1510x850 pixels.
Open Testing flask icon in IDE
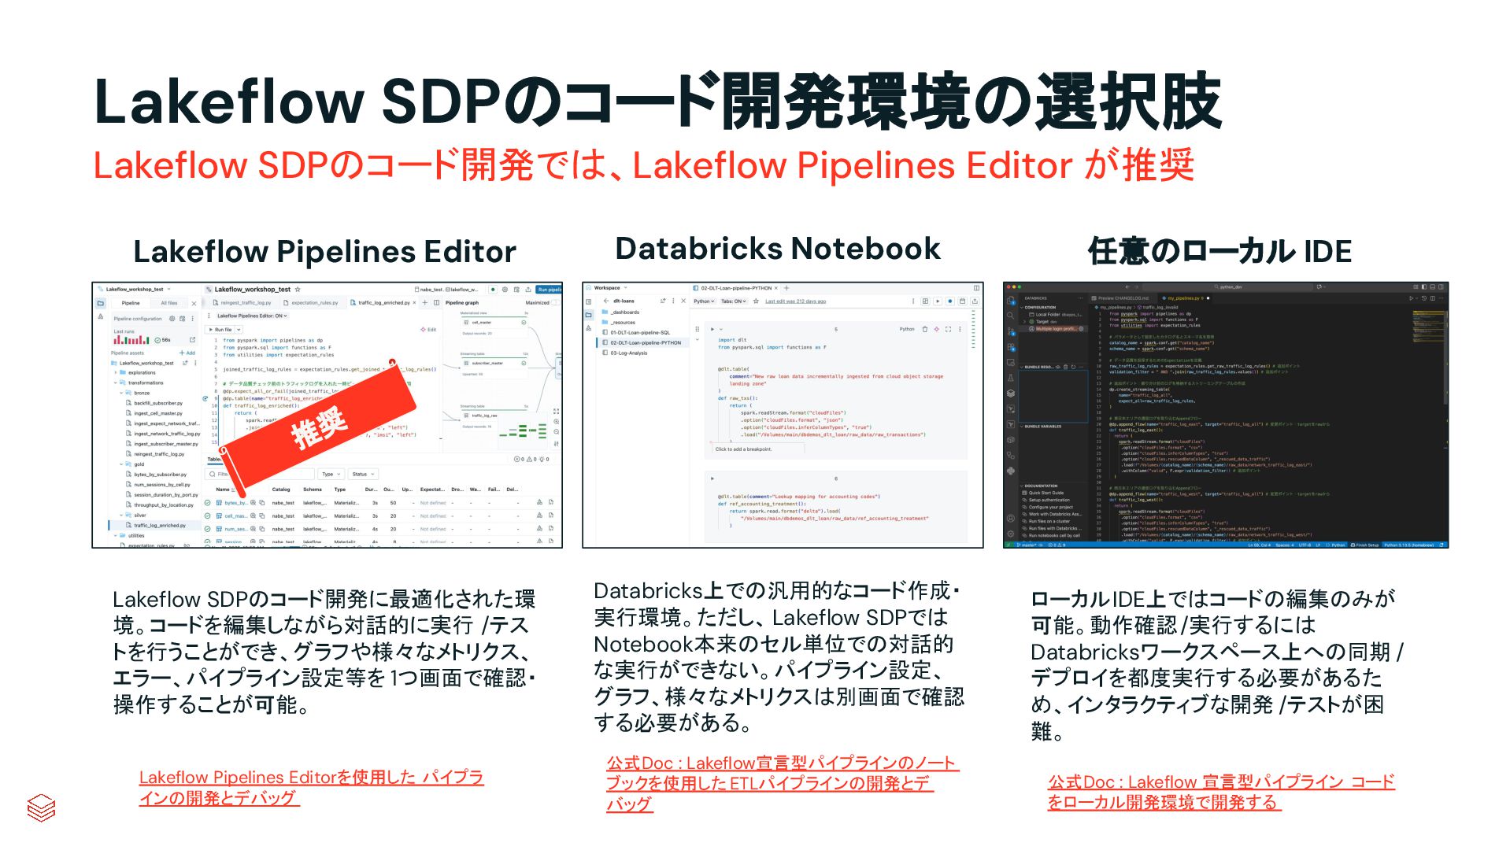pyautogui.click(x=1011, y=378)
